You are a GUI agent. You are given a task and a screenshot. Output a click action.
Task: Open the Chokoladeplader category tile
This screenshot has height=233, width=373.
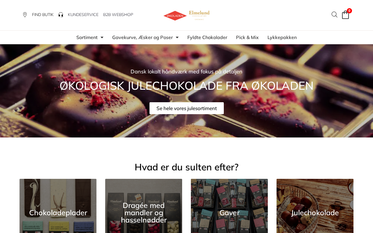(x=58, y=206)
